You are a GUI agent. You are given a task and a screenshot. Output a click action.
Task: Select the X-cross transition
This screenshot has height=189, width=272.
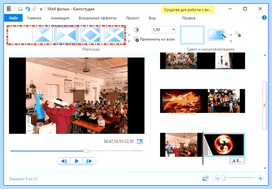click(114, 35)
